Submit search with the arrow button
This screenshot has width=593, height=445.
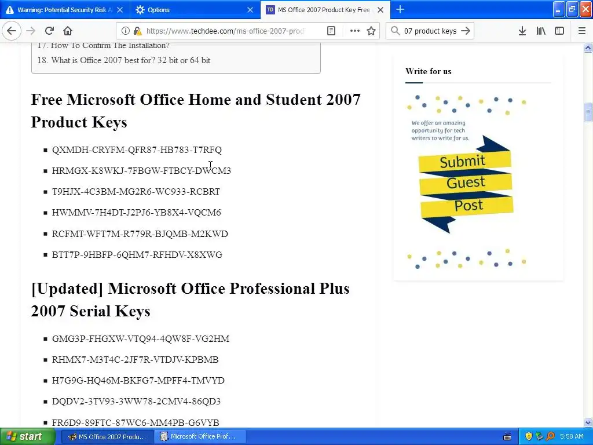point(466,31)
